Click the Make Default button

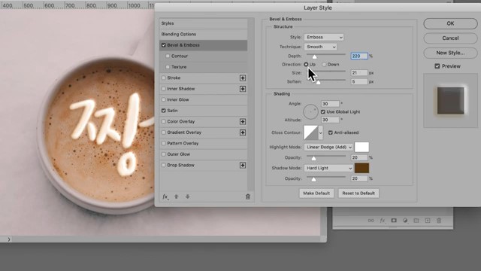pos(316,193)
